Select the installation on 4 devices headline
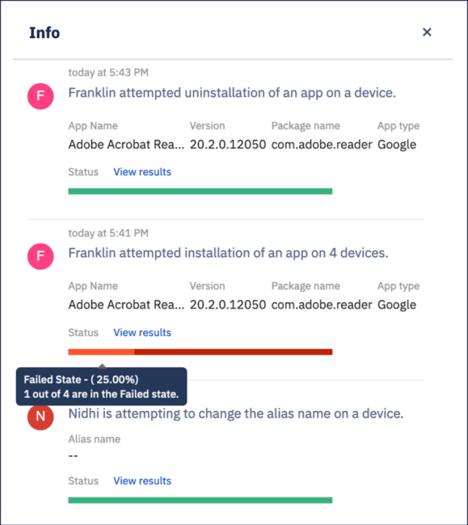Image resolution: width=468 pixels, height=525 pixels. tap(228, 253)
